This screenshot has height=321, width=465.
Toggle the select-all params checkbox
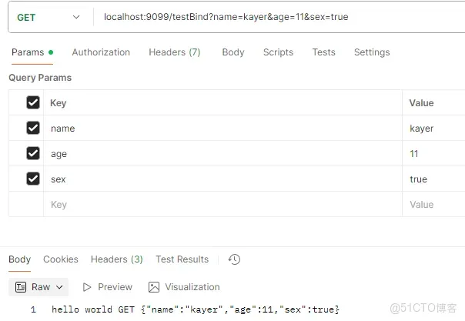coord(33,102)
